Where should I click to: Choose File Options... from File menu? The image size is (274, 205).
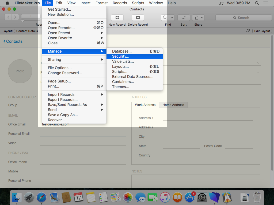tap(74, 68)
